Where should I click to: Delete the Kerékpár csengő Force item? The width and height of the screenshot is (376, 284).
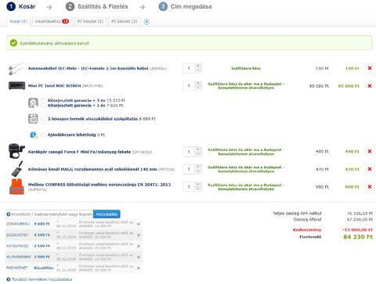tap(370, 151)
